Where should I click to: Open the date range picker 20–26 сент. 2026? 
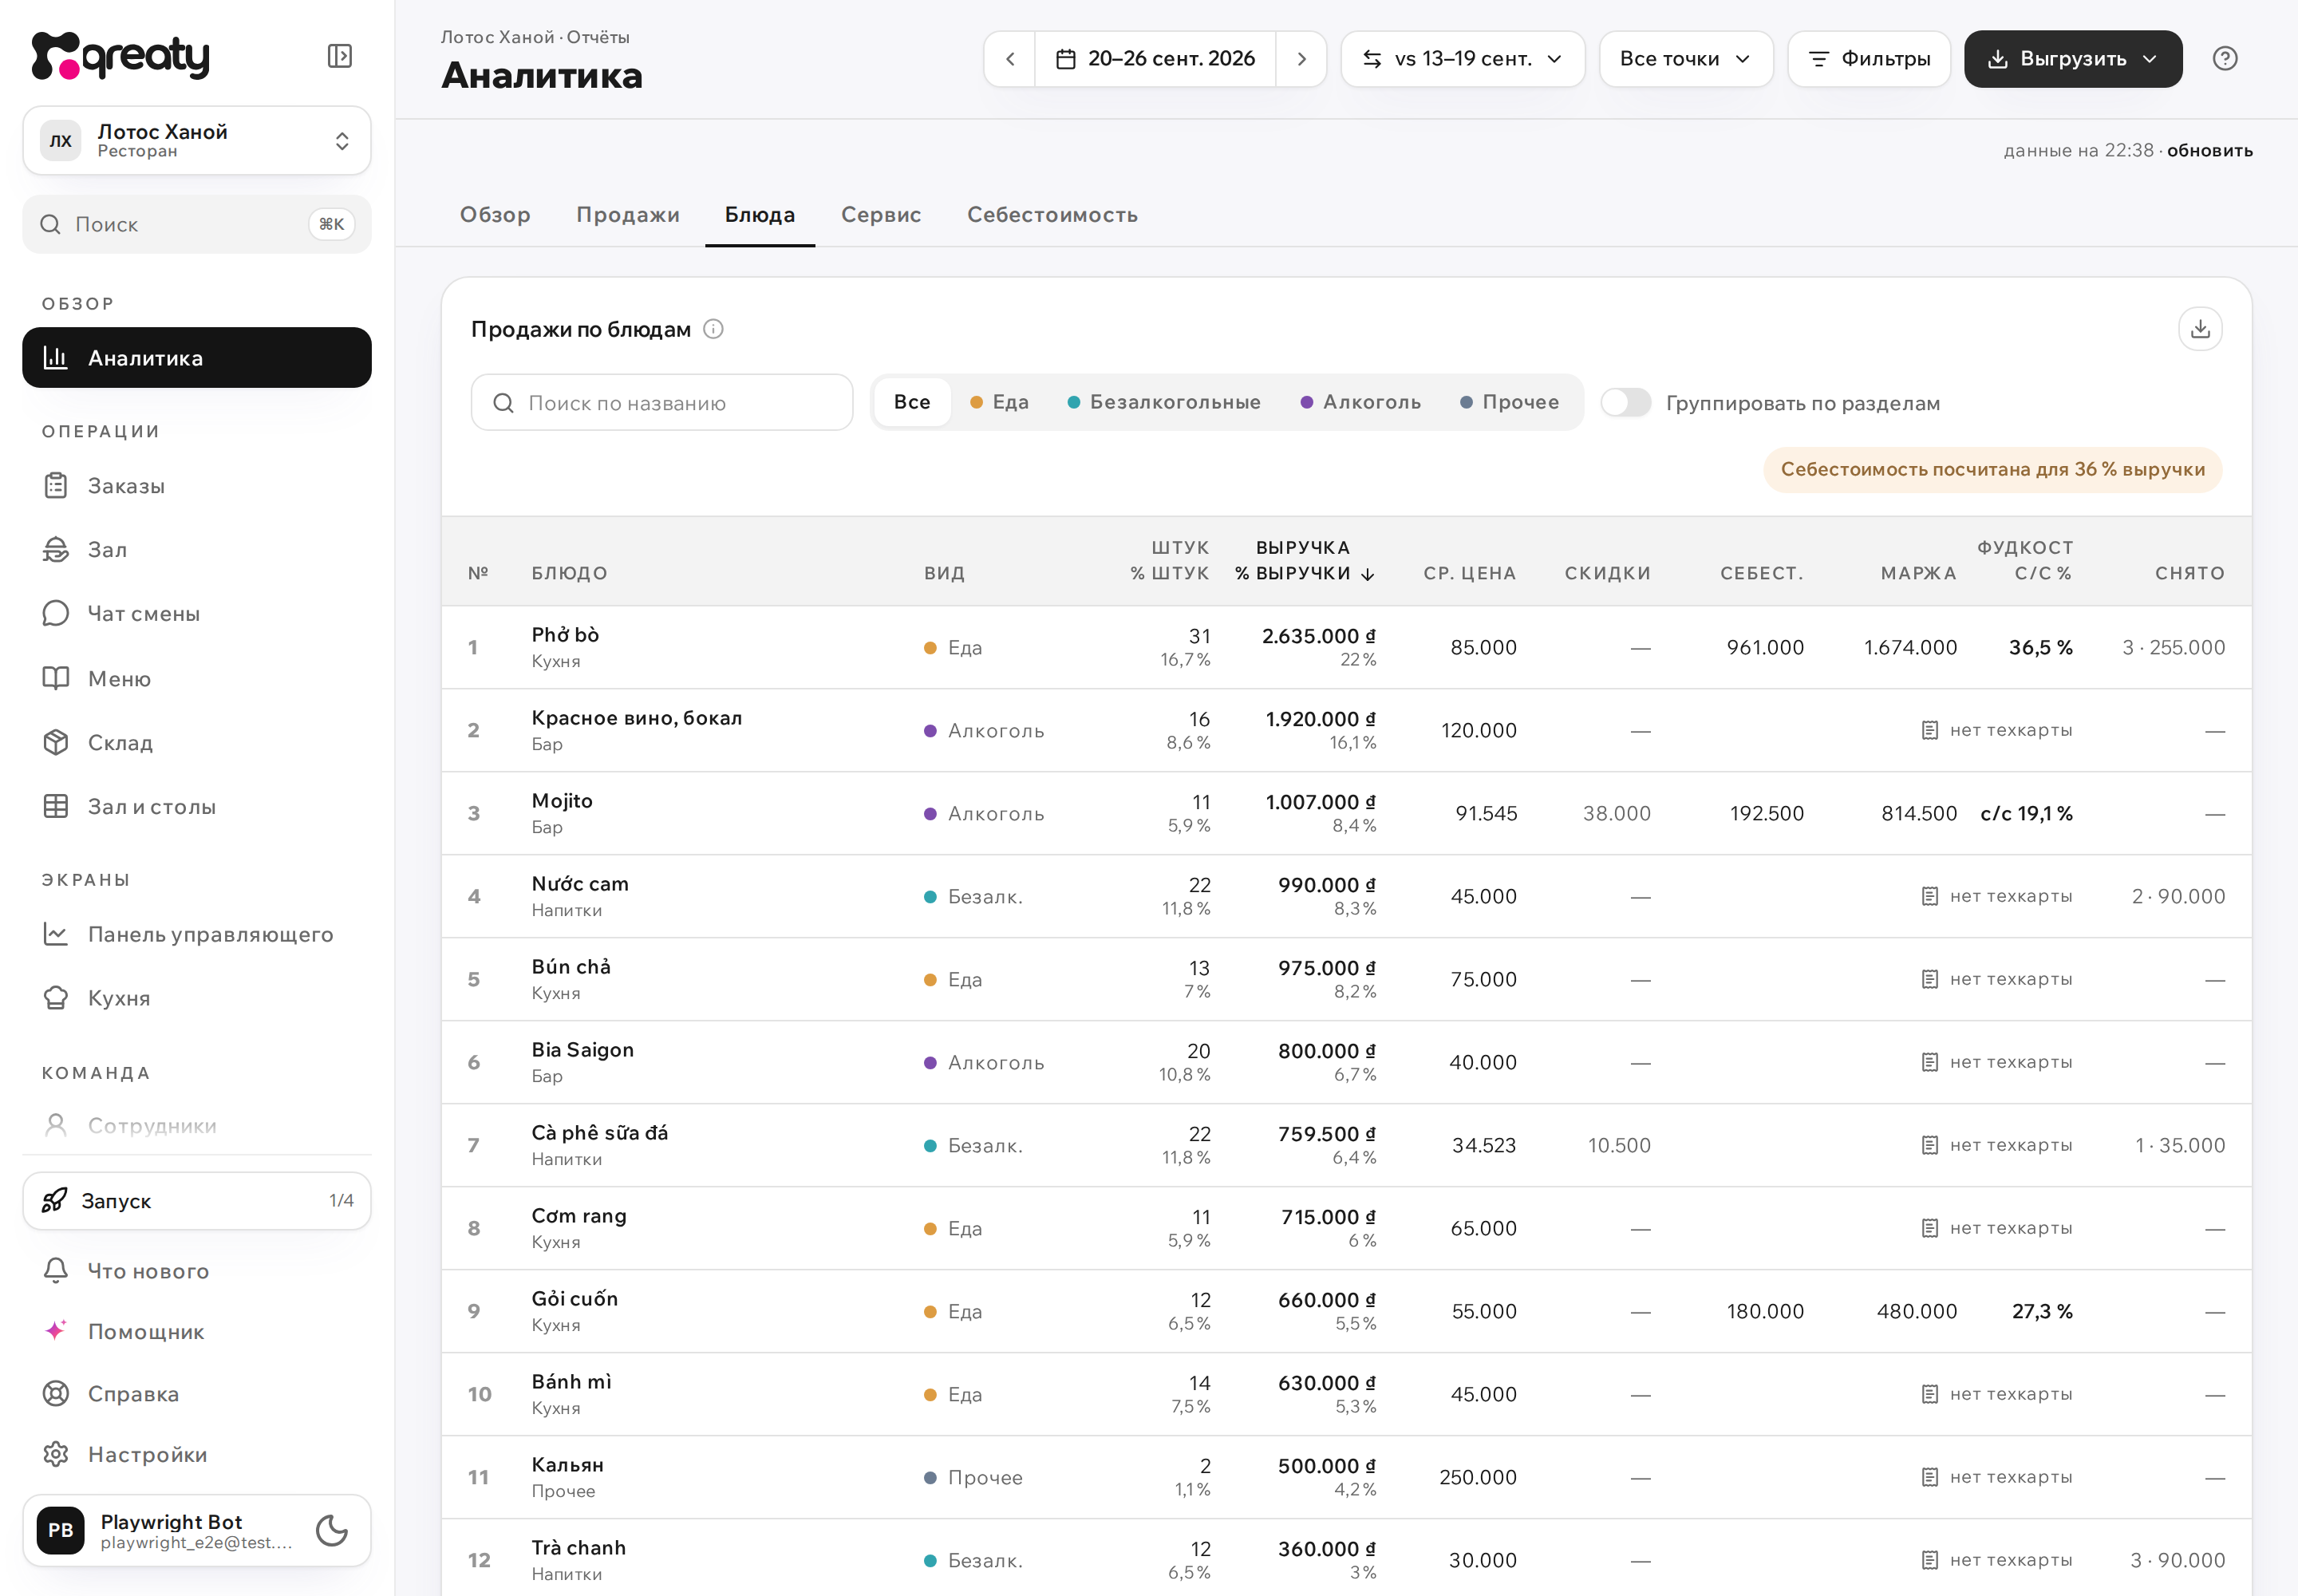(1155, 59)
